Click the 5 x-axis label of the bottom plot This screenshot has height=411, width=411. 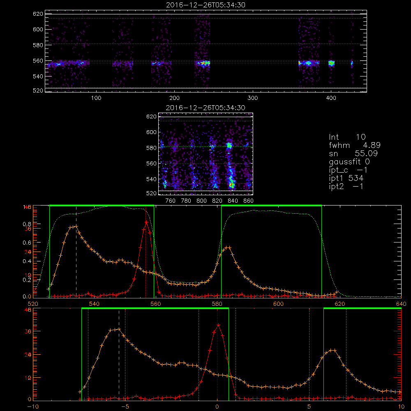pos(309,407)
